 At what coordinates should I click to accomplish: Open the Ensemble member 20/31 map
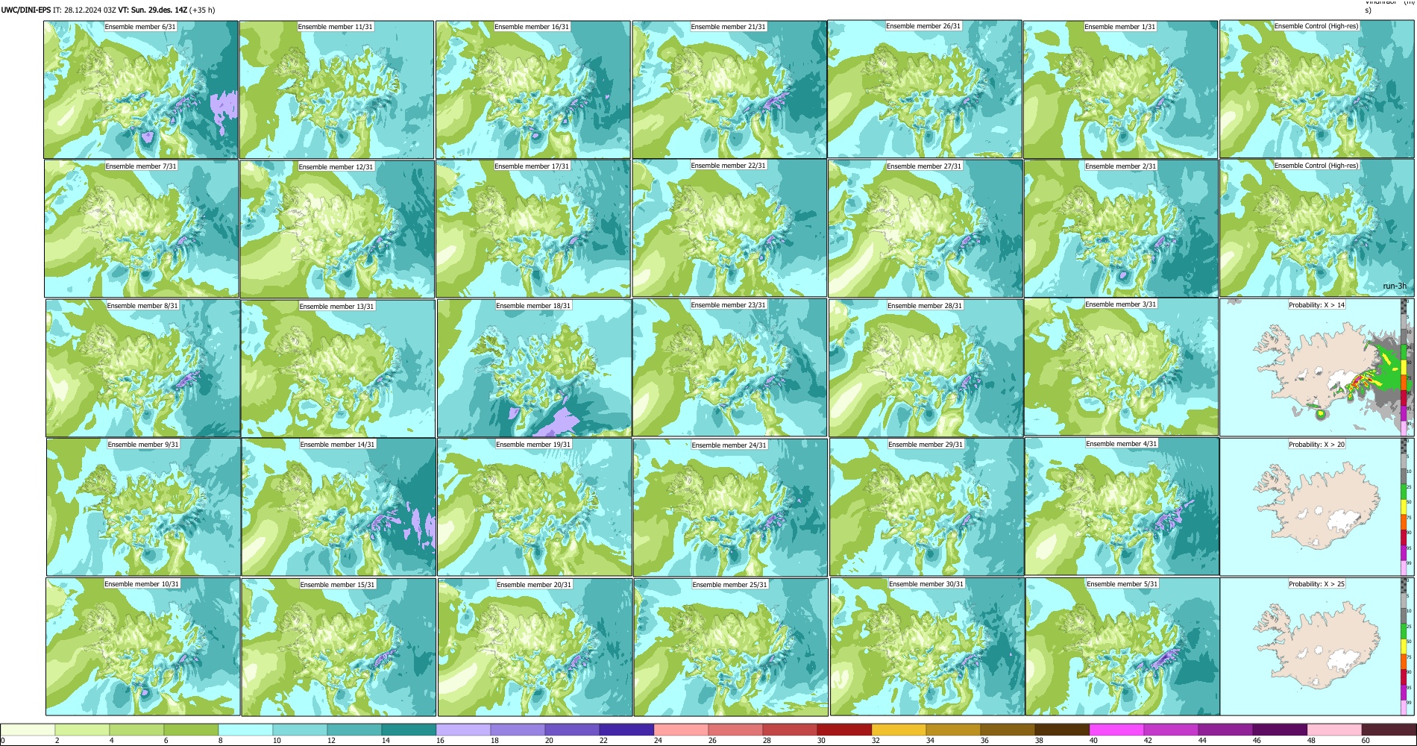(x=535, y=648)
